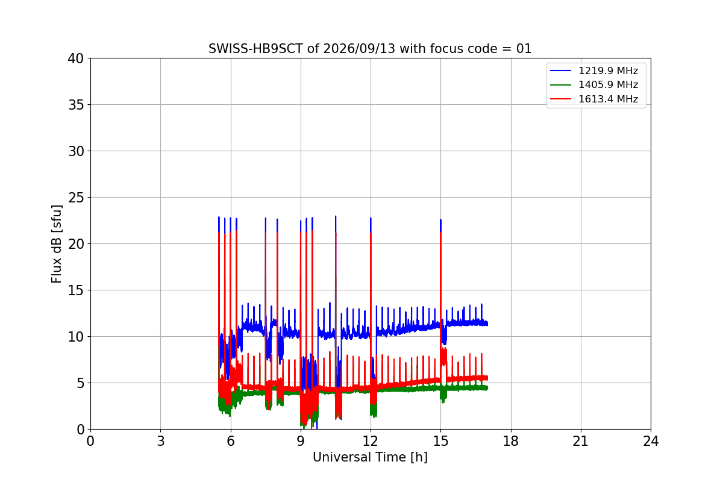Select the 1219.9 MHz legend label

(x=609, y=71)
